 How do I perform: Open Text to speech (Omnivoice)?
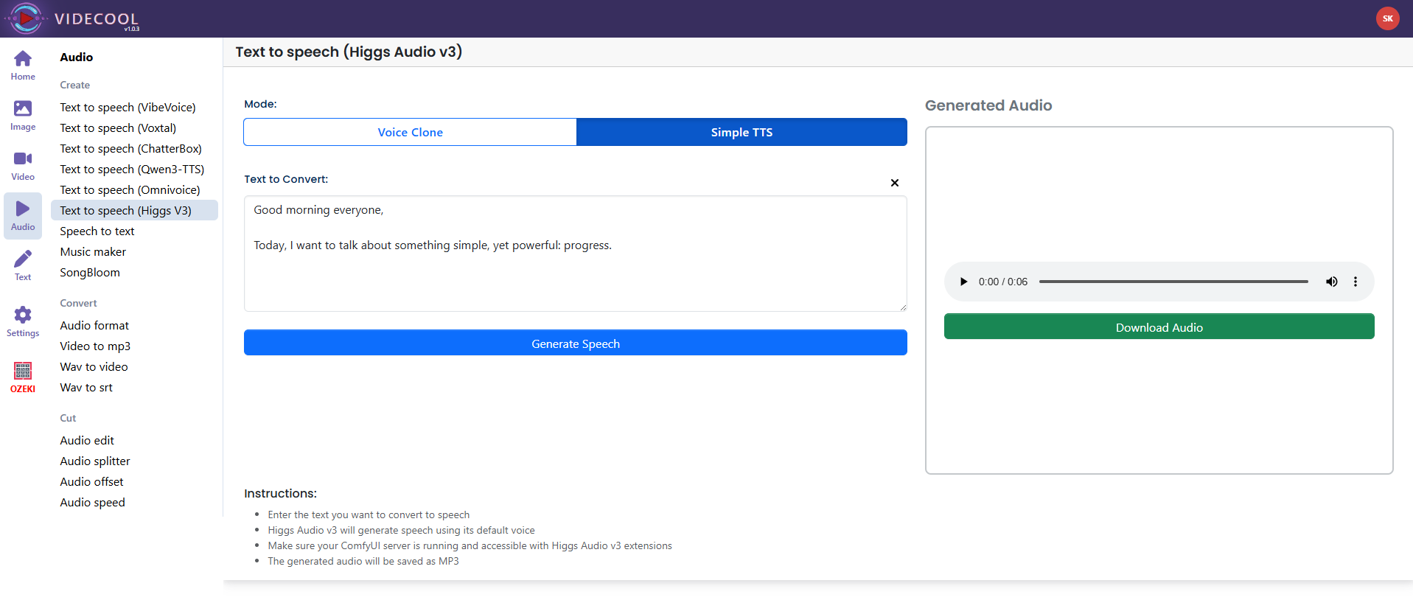pos(130,190)
